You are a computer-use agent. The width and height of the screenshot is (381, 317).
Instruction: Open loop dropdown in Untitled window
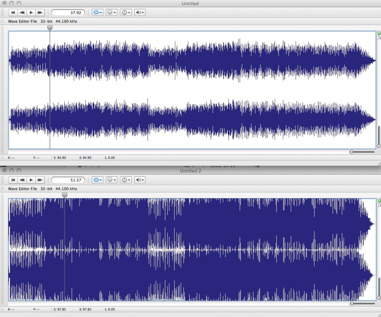(x=97, y=12)
